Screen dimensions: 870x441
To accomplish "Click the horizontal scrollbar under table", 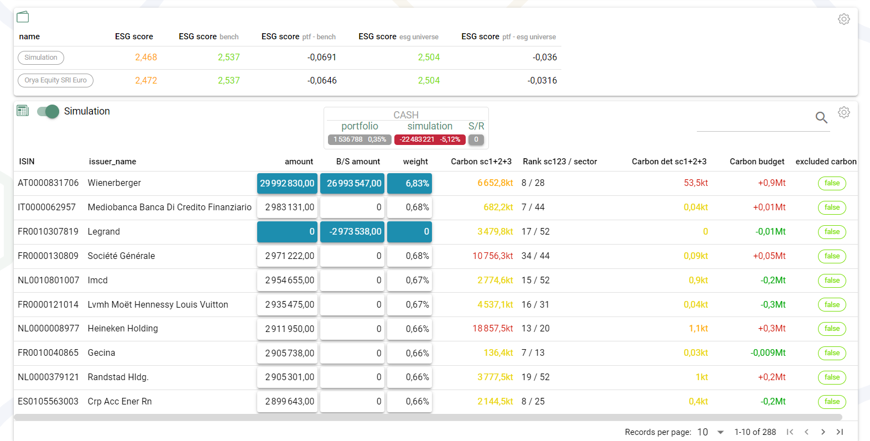I will click(x=428, y=417).
